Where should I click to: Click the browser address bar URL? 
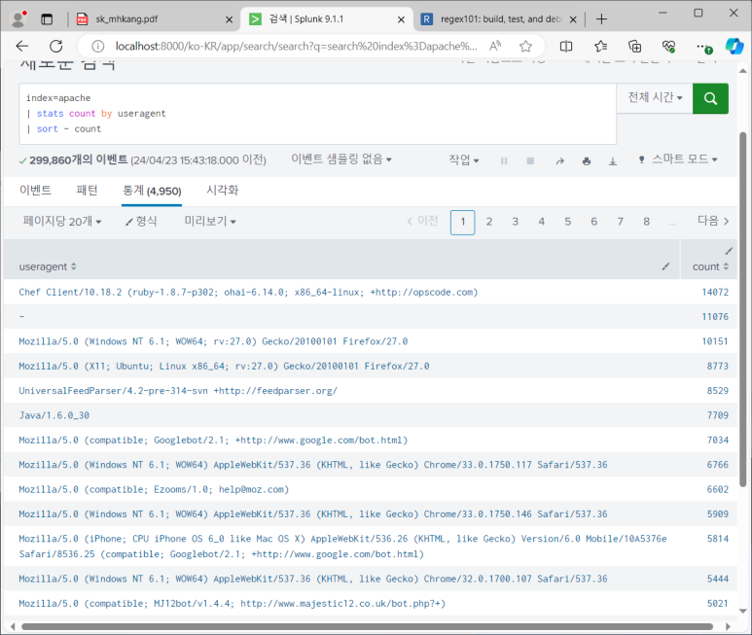click(x=296, y=46)
